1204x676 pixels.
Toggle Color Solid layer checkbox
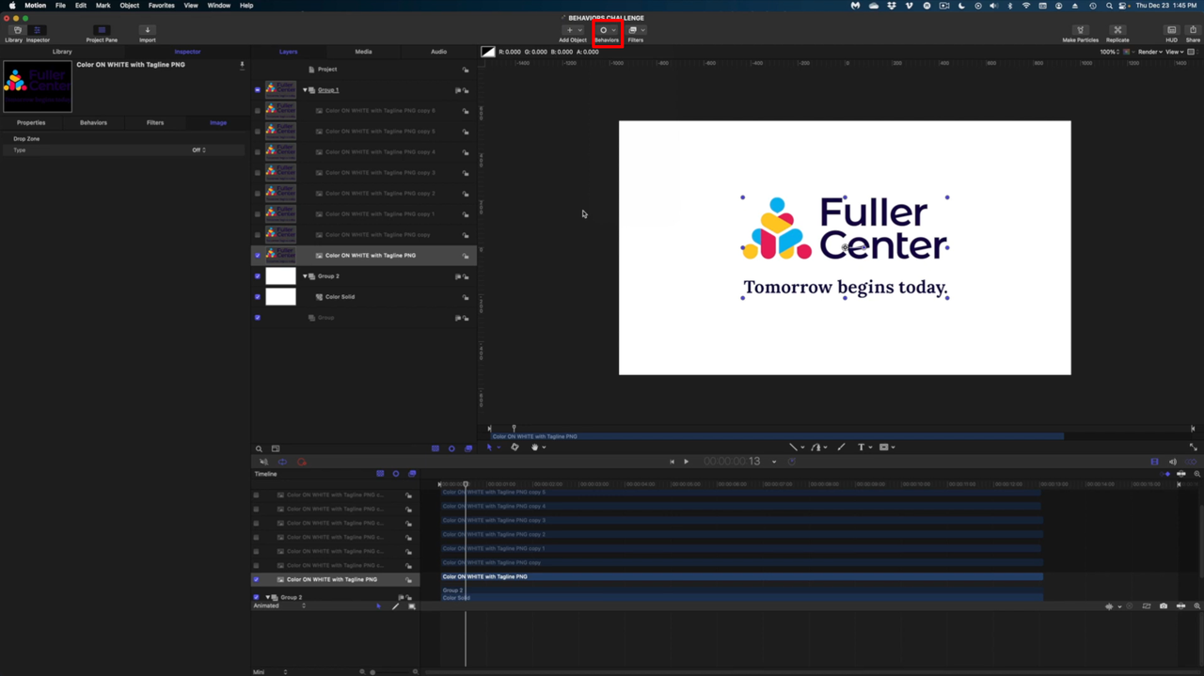[258, 297]
